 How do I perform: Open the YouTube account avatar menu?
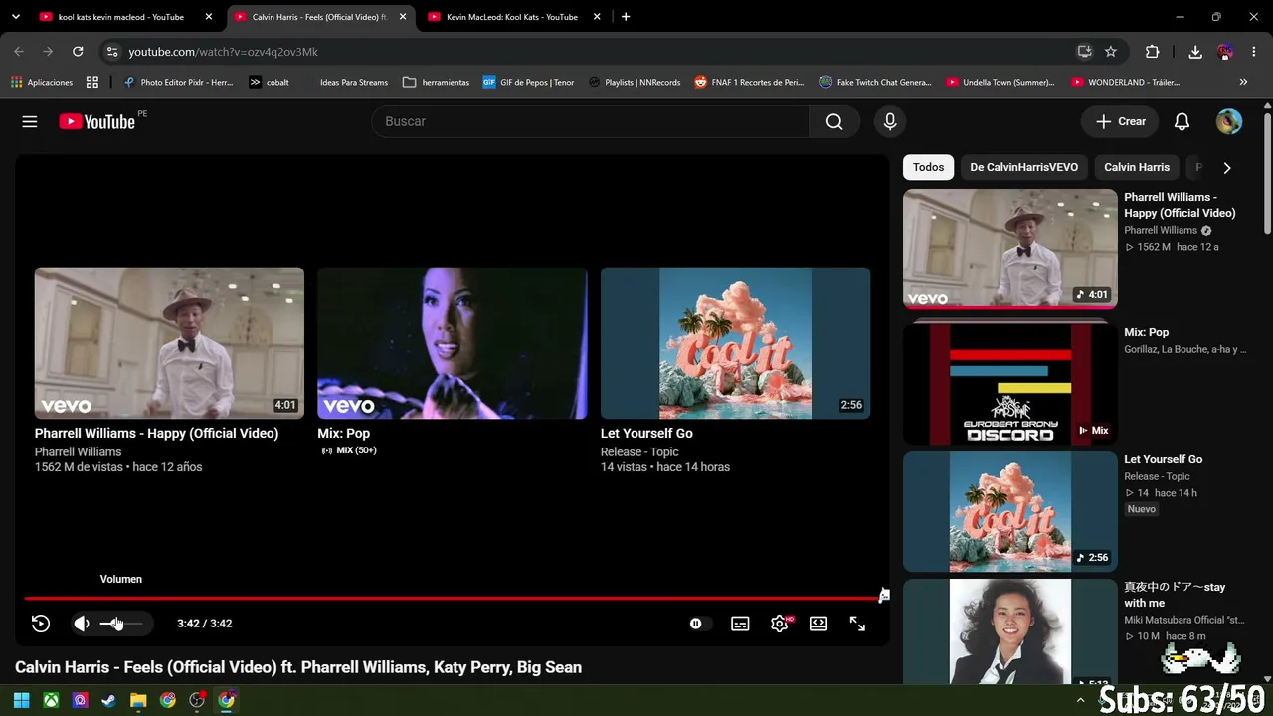1229,121
